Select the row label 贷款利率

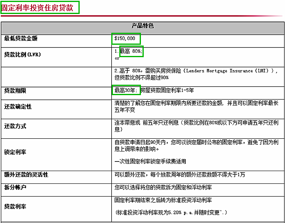[x=15, y=206]
